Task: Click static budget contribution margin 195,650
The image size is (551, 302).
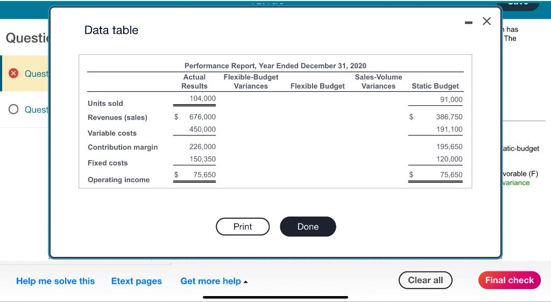Action: coord(449,147)
